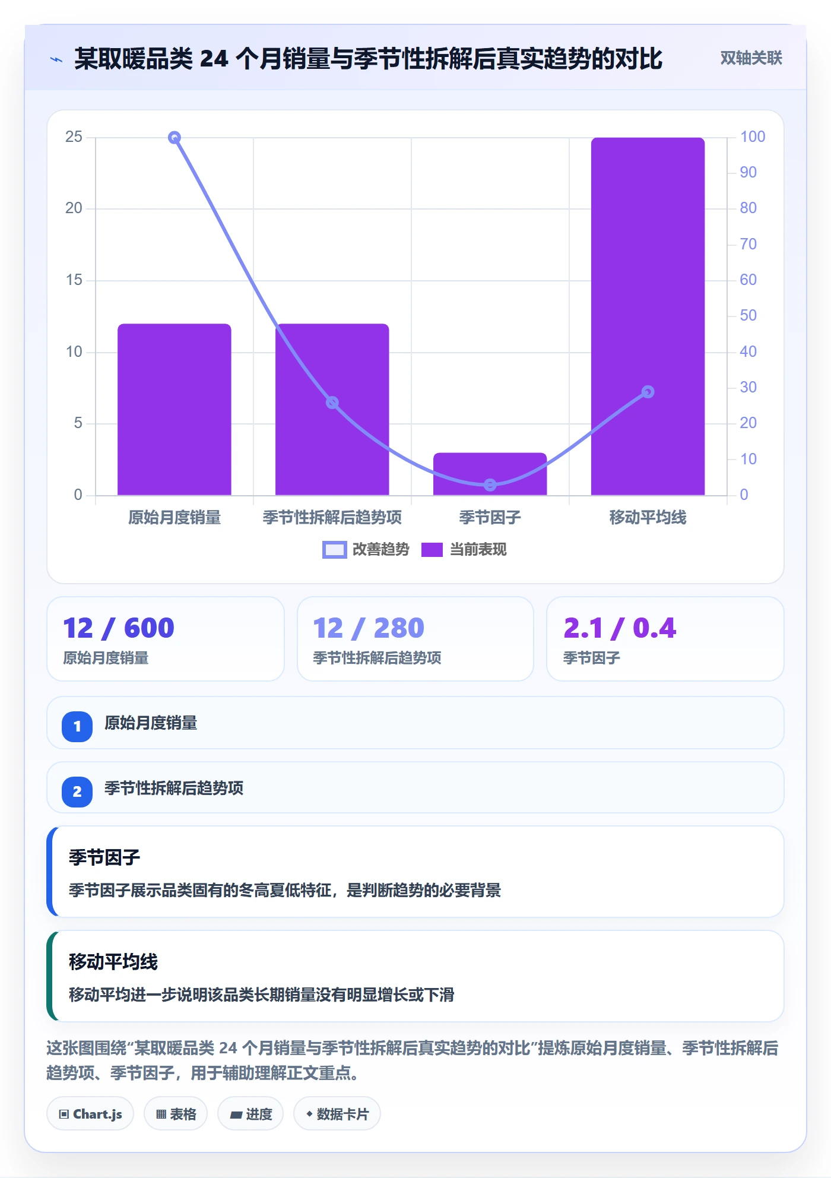
Task: Expand the 季节因子 description panel
Action: pyautogui.click(x=415, y=872)
